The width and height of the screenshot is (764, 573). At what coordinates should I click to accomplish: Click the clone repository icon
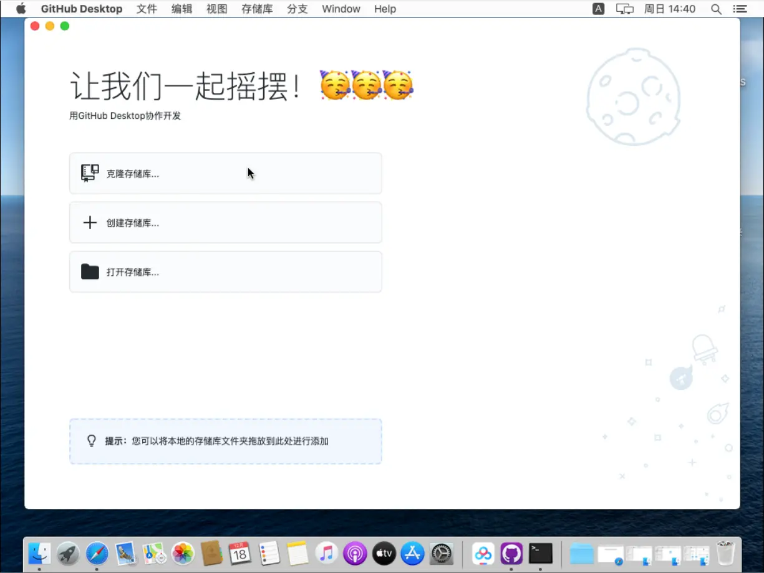coord(90,173)
